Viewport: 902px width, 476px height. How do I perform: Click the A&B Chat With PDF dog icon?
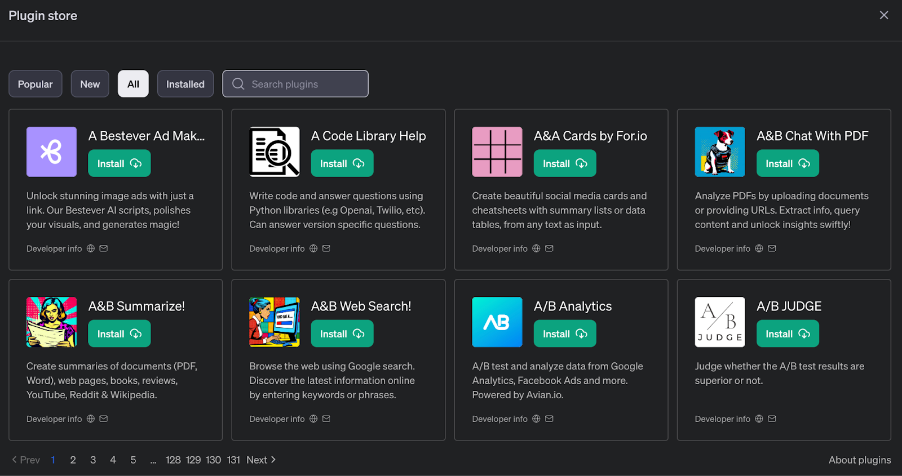point(719,152)
